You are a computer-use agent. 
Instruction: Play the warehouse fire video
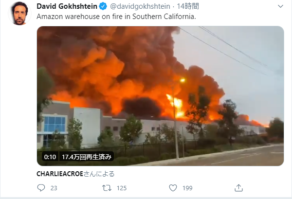(160, 96)
